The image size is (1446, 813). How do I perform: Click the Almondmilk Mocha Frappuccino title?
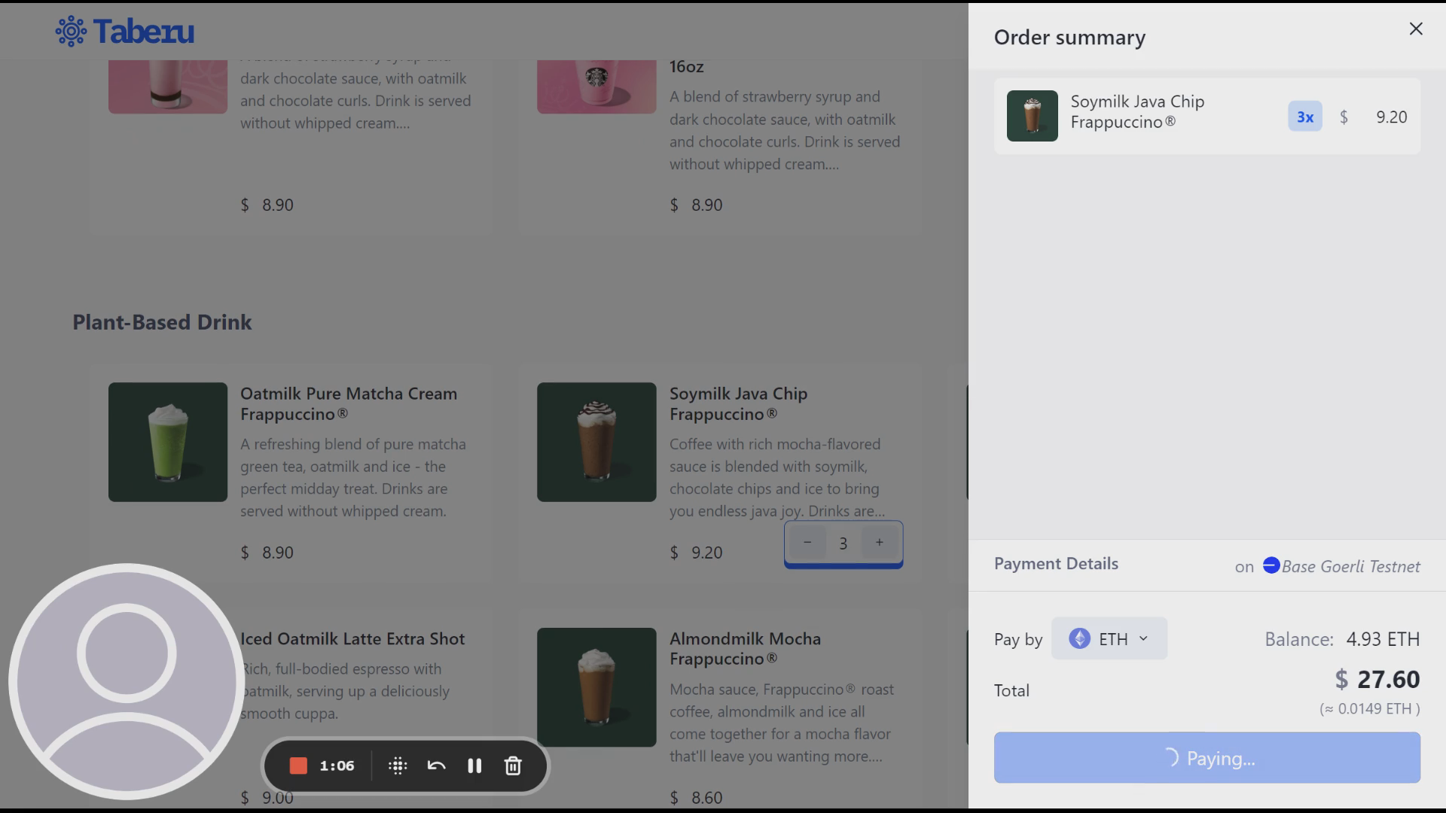[x=745, y=648]
